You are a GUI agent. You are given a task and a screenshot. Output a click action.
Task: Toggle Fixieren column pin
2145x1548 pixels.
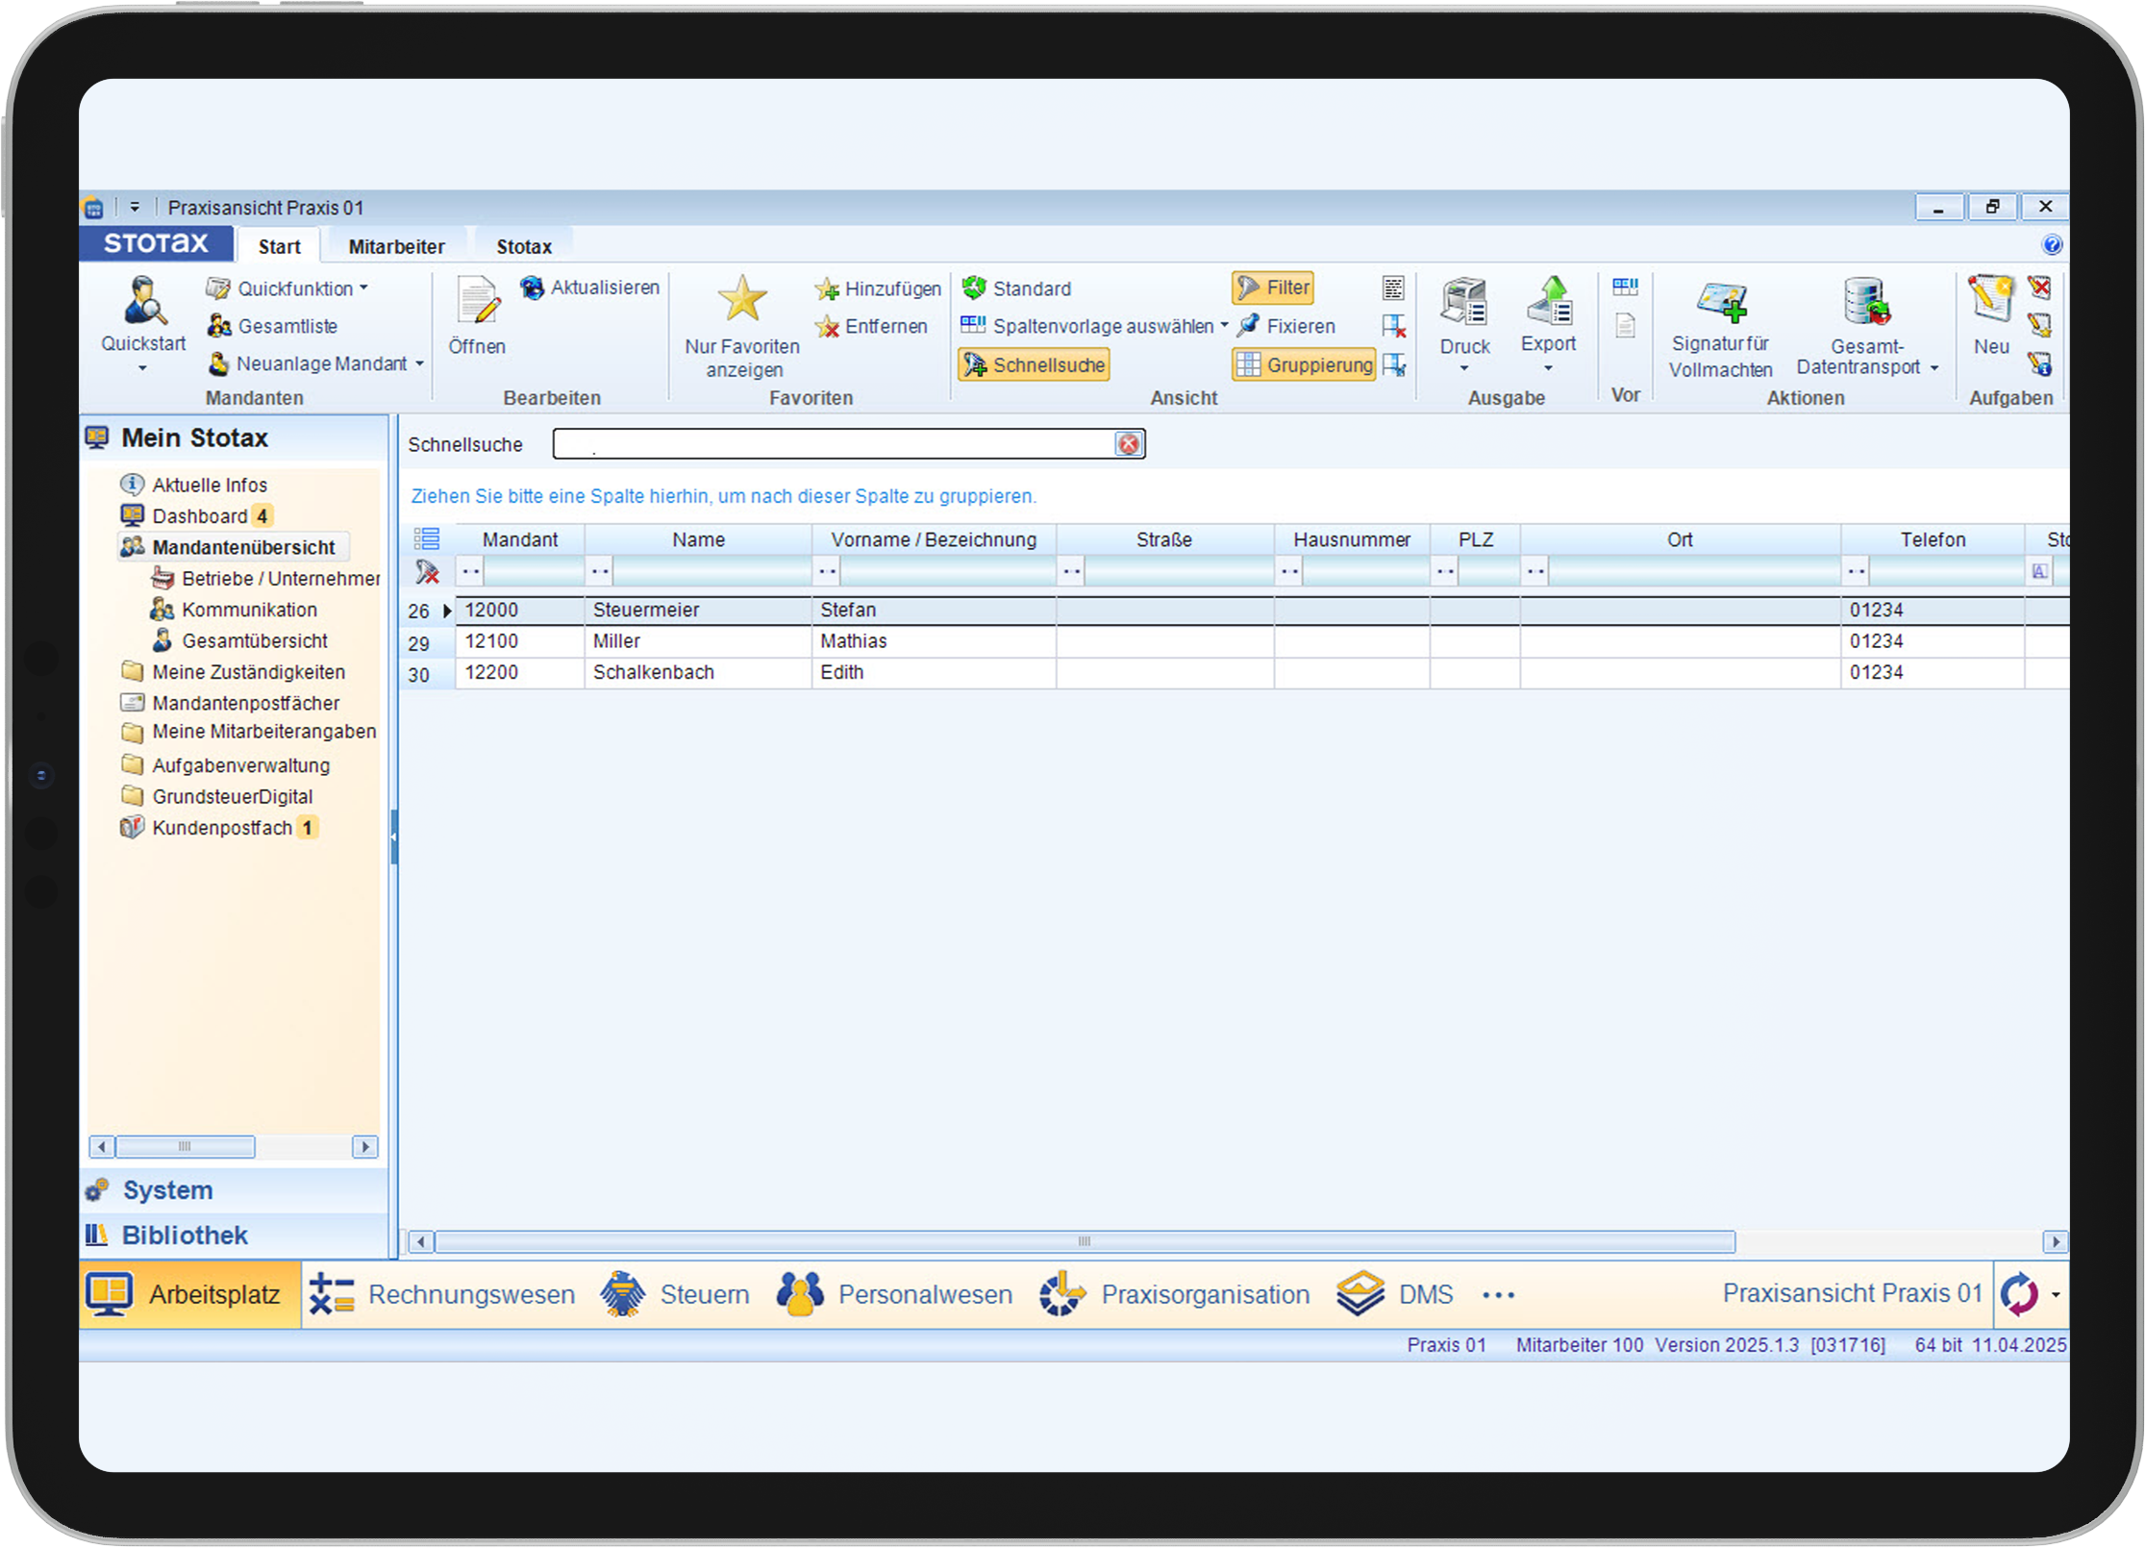click(x=1286, y=326)
